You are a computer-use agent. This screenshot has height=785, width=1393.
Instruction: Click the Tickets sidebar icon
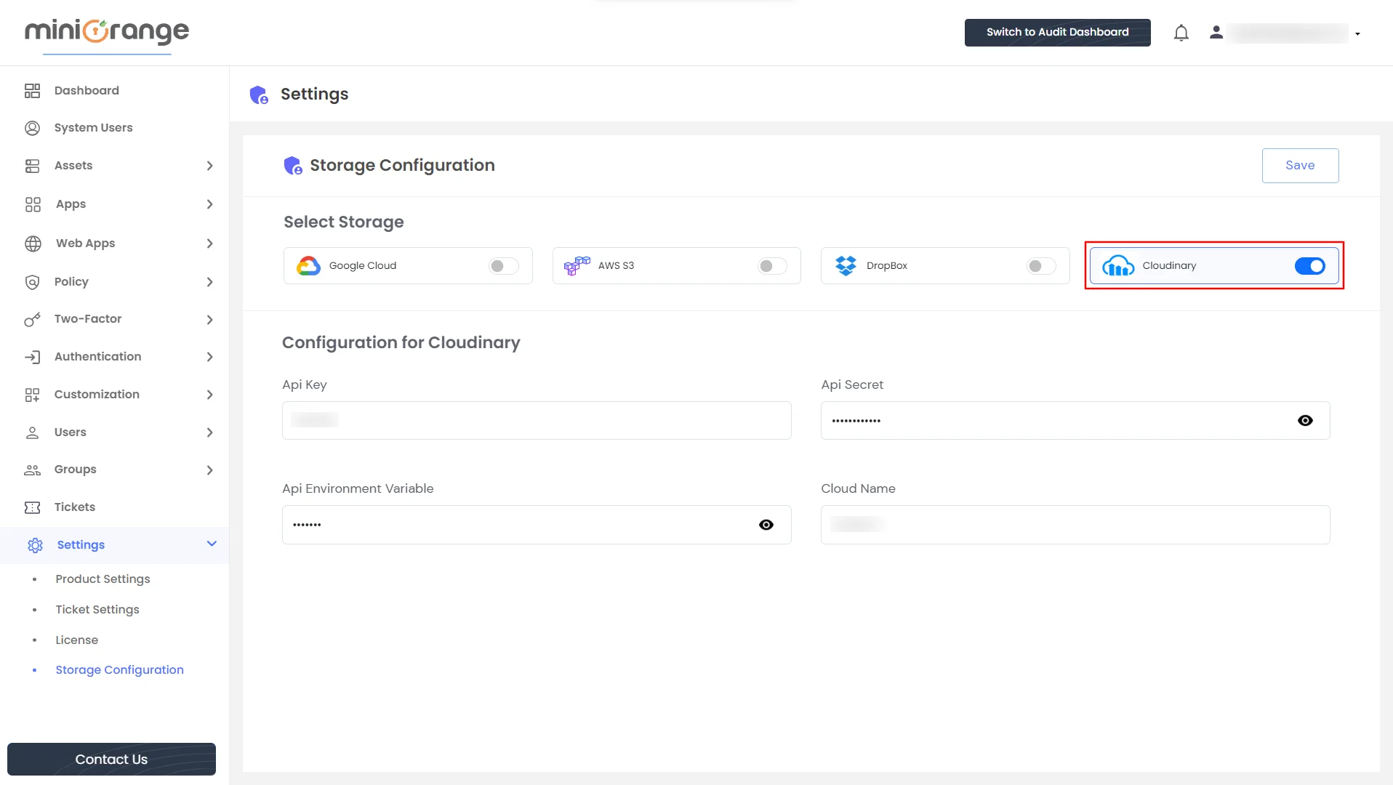tap(33, 507)
